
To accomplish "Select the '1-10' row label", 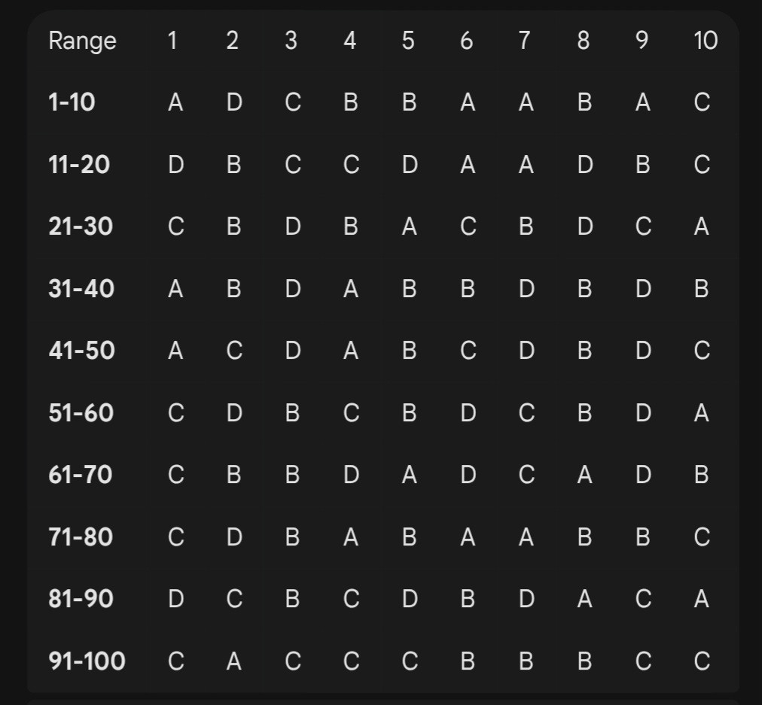I will [72, 102].
